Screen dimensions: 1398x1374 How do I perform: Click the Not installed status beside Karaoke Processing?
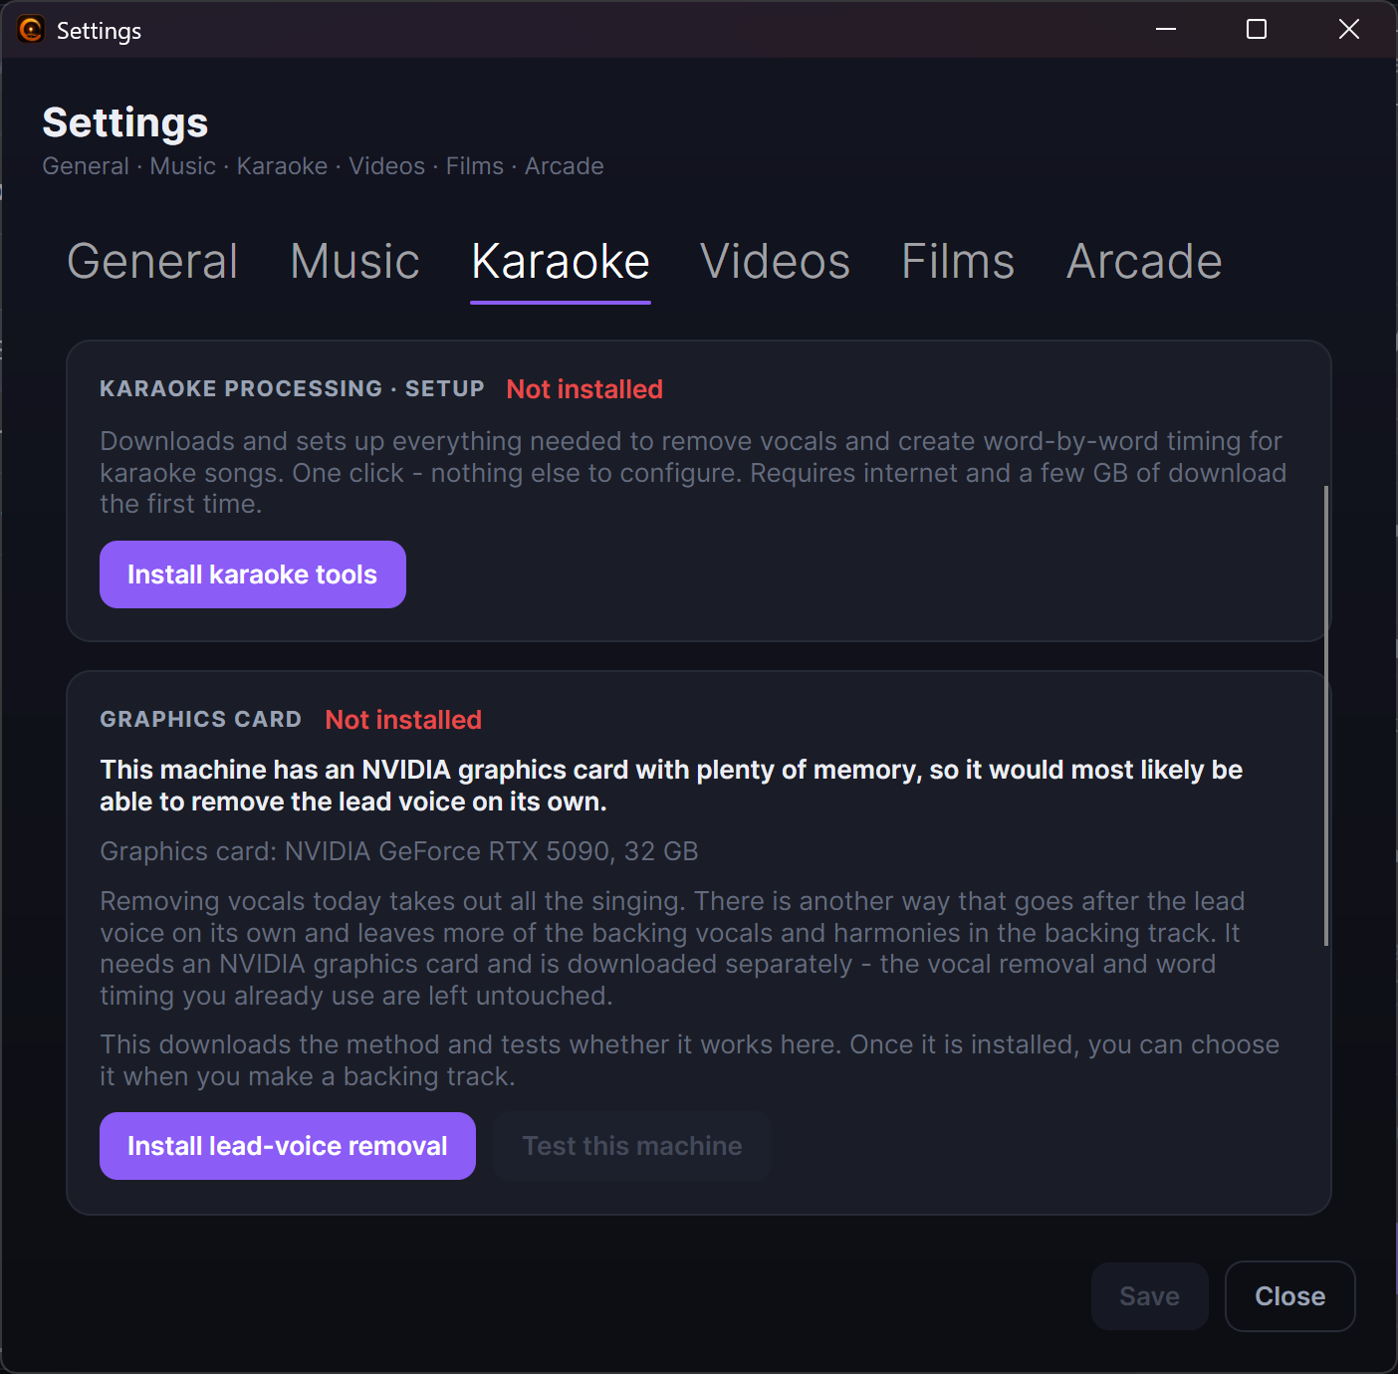coord(584,389)
